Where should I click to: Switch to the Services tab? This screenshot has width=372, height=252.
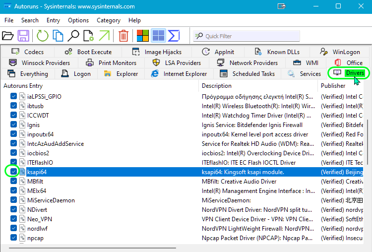[x=305, y=74]
